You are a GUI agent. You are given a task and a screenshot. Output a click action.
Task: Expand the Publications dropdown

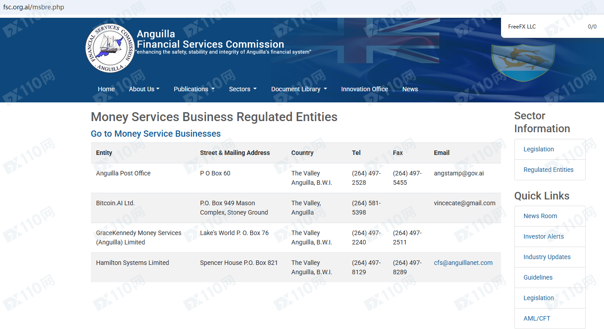click(x=194, y=89)
